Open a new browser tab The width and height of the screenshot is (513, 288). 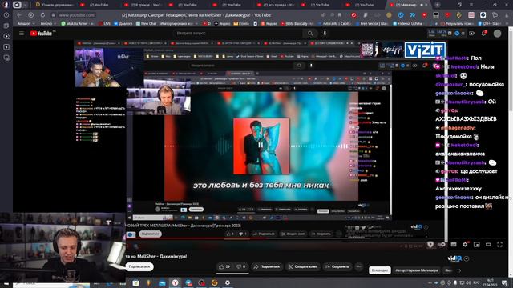pos(437,5)
